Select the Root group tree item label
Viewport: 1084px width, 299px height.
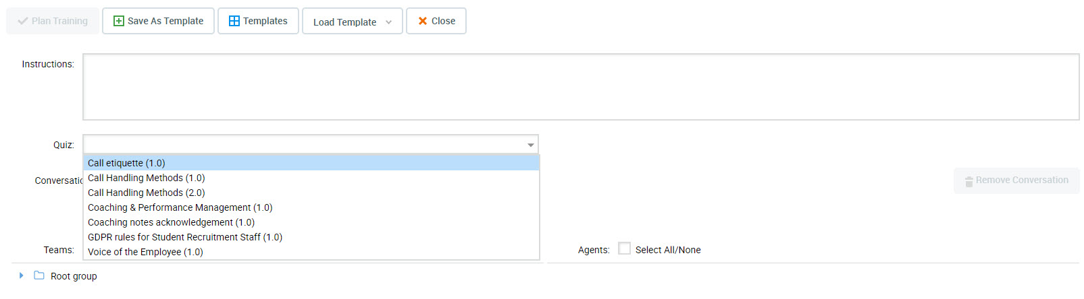[74, 276]
